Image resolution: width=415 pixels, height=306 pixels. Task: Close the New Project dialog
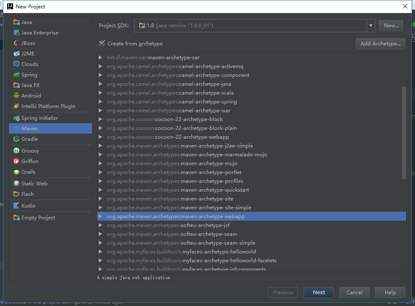pos(405,6)
